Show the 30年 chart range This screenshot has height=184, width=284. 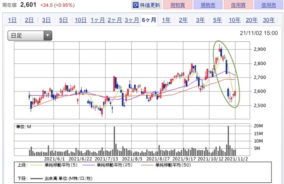[269, 20]
